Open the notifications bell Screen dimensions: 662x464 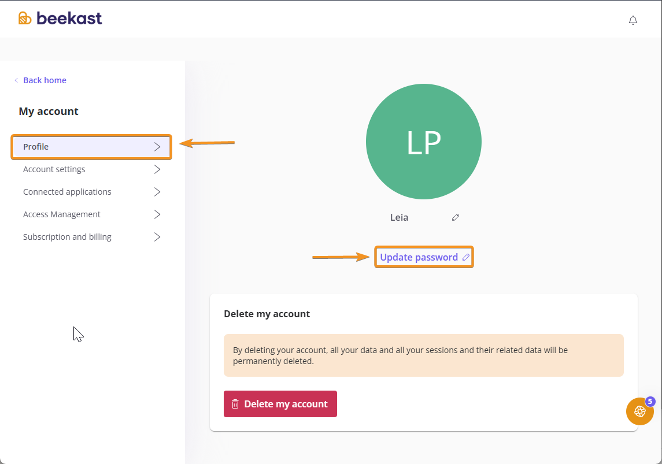coord(633,20)
